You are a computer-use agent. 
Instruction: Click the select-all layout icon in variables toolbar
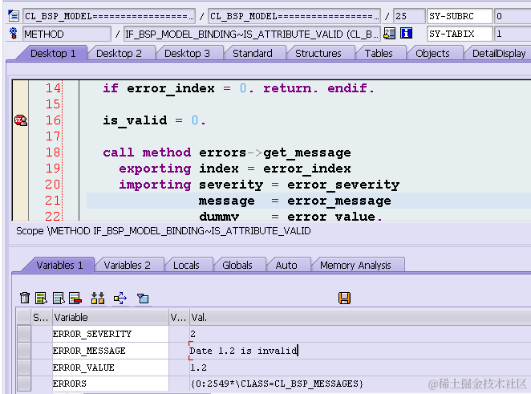98,298
